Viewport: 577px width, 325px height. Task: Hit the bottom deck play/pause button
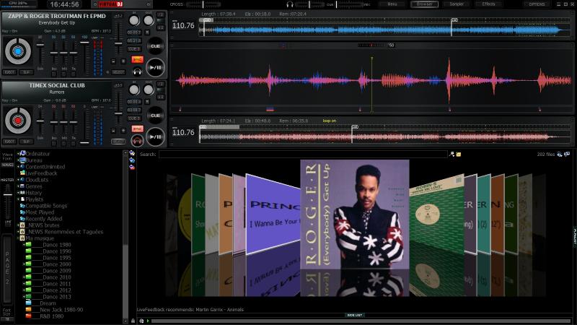pyautogui.click(x=155, y=136)
